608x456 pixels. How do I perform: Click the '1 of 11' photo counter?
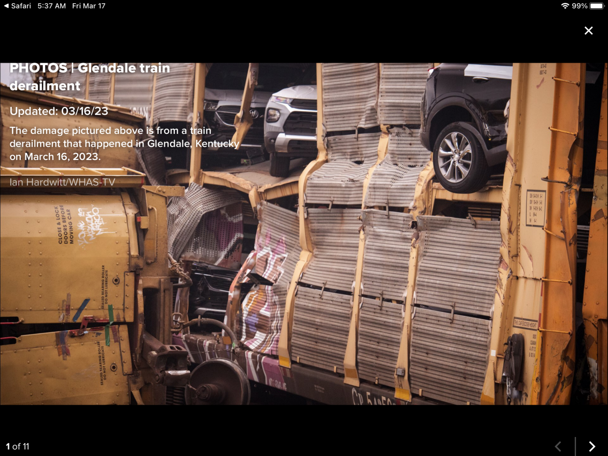(18, 446)
